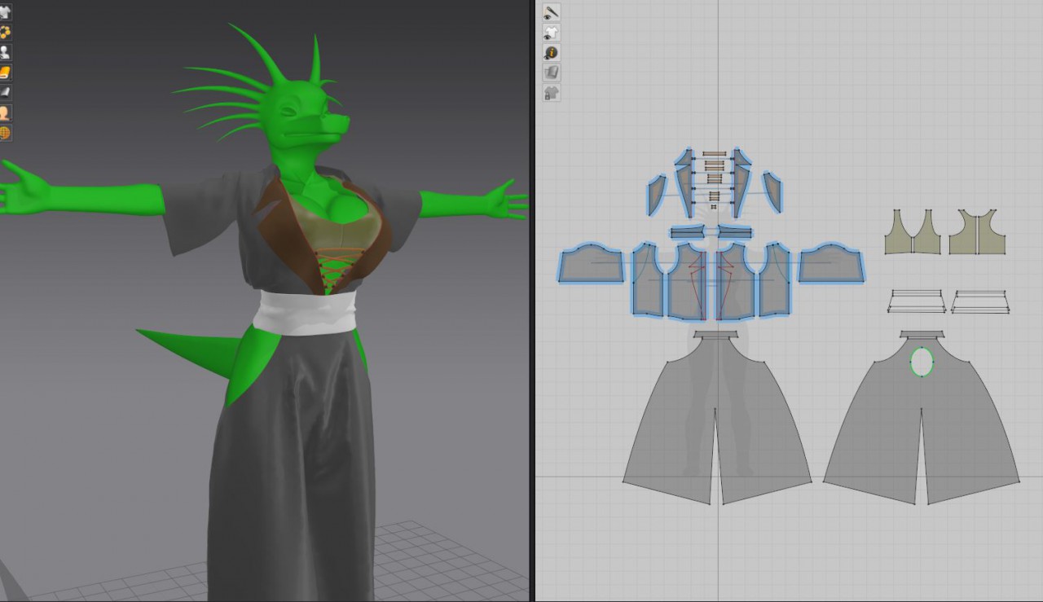Select left white sash pattern piece
The width and height of the screenshot is (1043, 602).
point(917,301)
